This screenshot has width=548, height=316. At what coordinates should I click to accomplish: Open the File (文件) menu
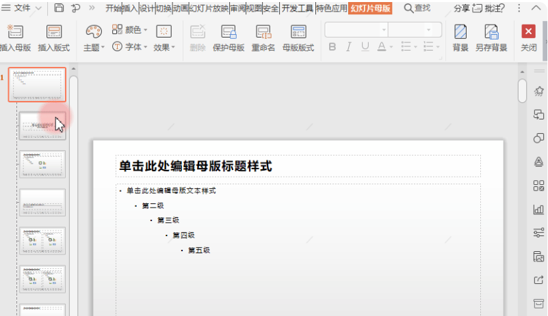[x=22, y=8]
